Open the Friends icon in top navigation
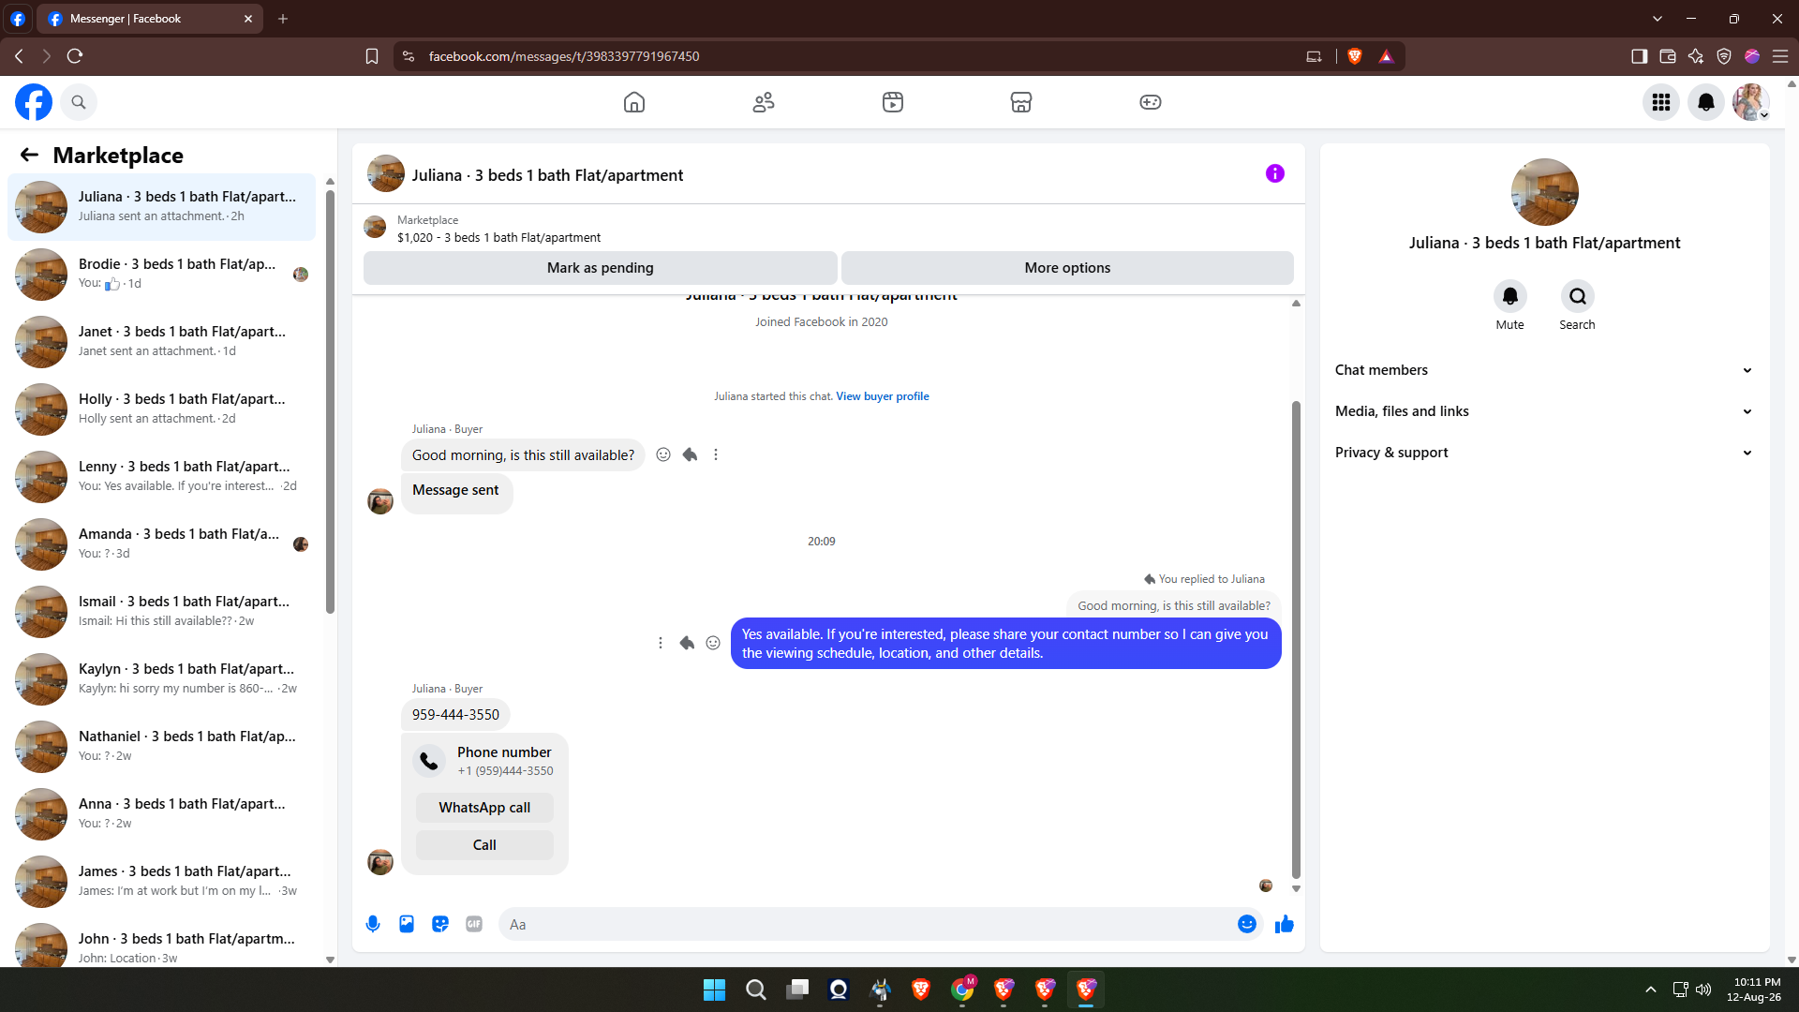 pos(764,102)
